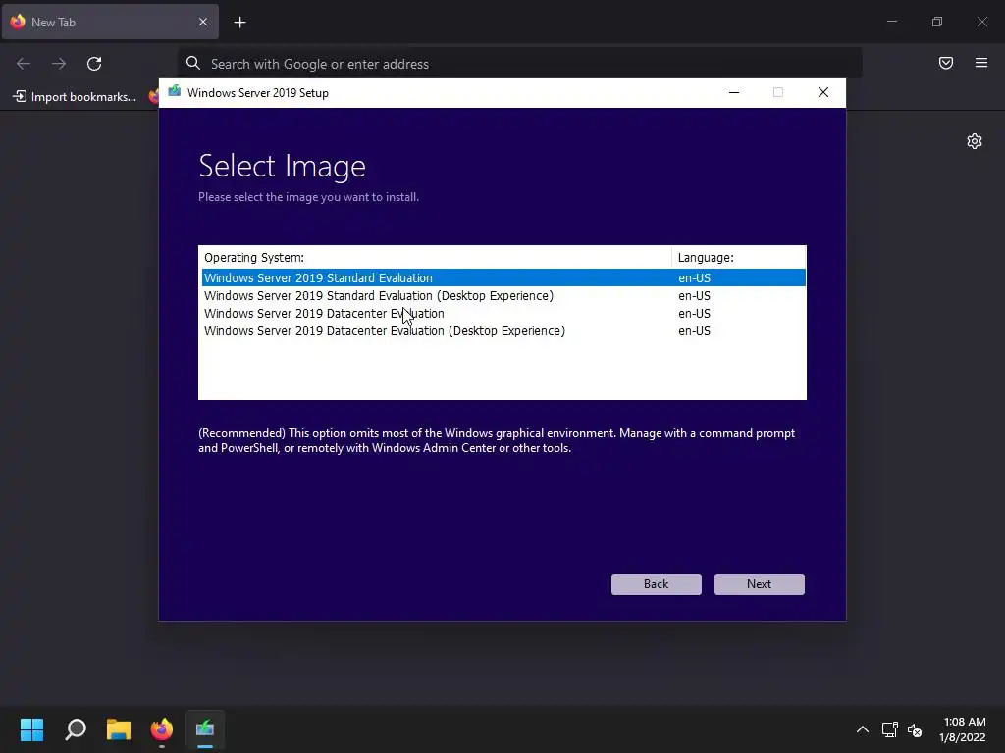Open File Explorer from taskbar
Image resolution: width=1005 pixels, height=753 pixels.
[119, 728]
